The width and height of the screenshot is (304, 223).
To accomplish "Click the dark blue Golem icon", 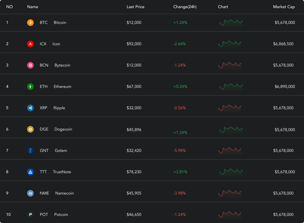I will [x=30, y=151].
